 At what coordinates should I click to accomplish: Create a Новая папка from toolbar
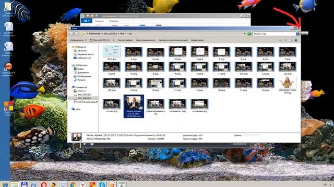coord(197,40)
